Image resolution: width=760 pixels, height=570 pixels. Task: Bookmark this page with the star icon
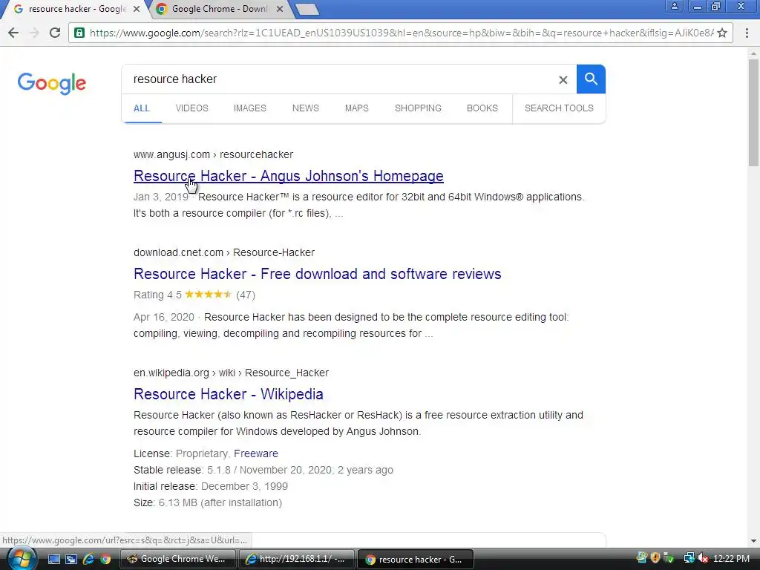722,33
